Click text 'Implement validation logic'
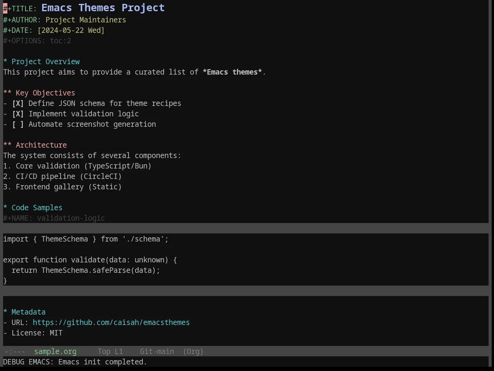Viewport: 494px width, 371px height. (84, 114)
